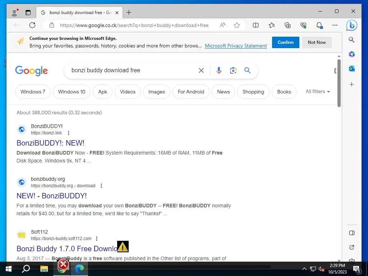Open the Favorites list
The width and height of the screenshot is (368, 276).
(x=272, y=25)
